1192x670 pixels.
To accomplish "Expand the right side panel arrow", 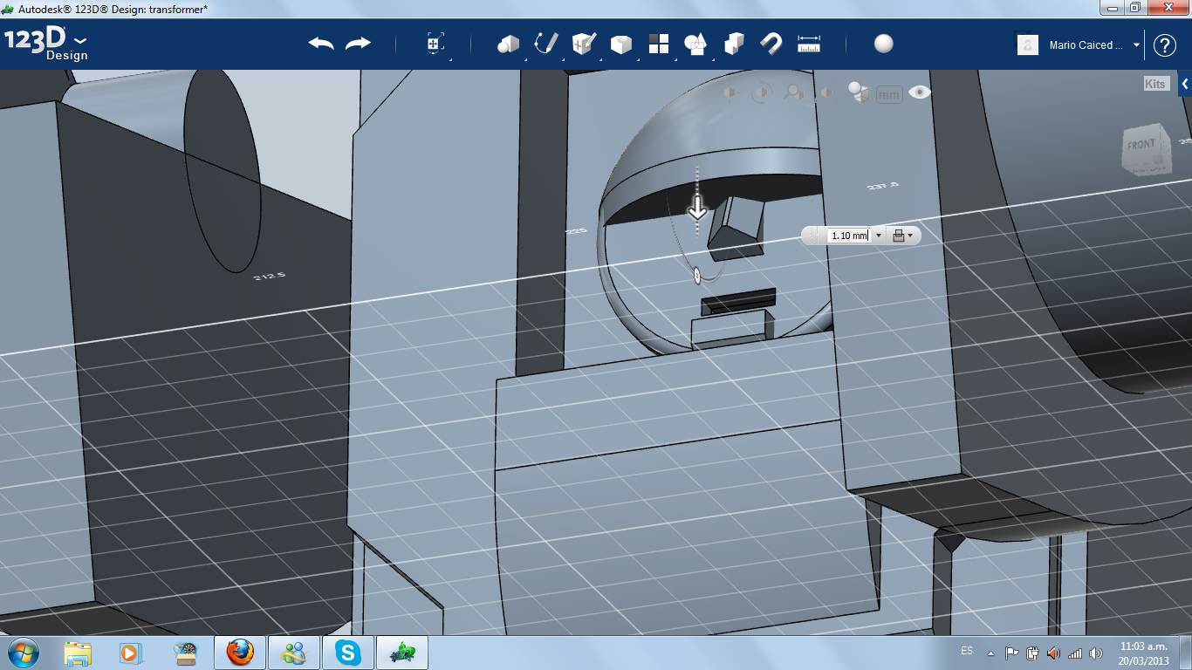I will coord(1185,84).
